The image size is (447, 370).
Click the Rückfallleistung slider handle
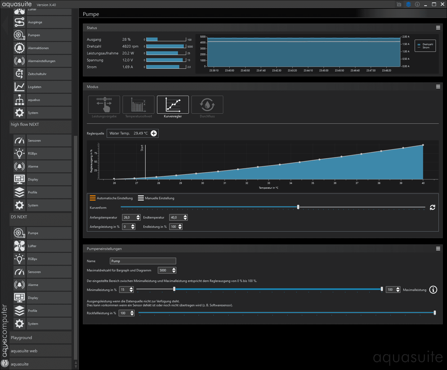(x=435, y=313)
